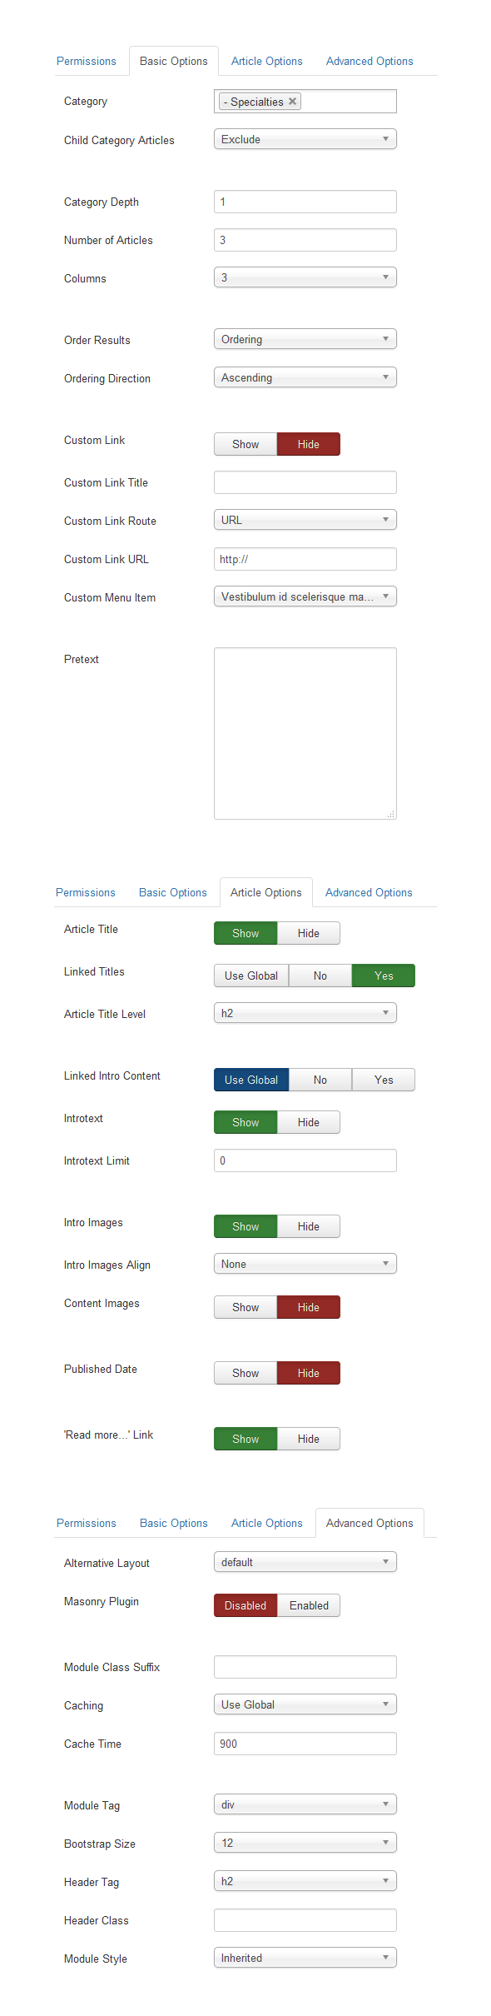The height and width of the screenshot is (2016, 491).
Task: Focus the Custom Link URL field
Action: coord(305,559)
